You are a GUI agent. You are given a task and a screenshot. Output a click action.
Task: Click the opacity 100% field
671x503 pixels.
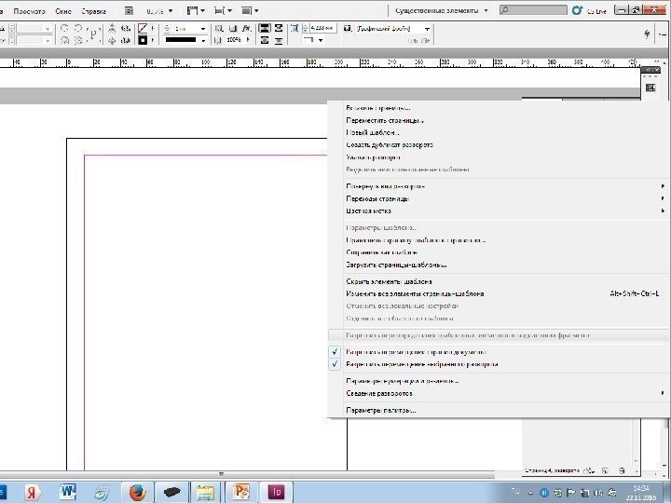click(x=234, y=40)
